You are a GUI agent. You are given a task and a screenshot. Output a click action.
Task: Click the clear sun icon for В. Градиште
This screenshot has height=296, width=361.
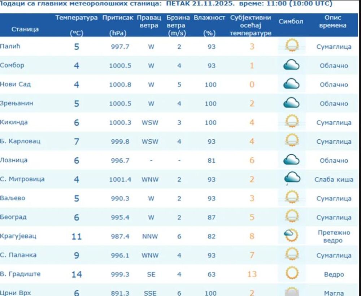292,274
